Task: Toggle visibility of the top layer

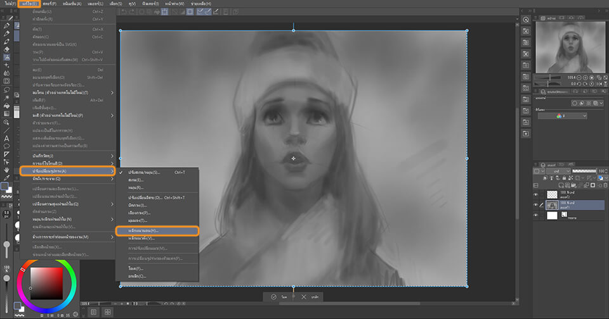Action: [536, 194]
